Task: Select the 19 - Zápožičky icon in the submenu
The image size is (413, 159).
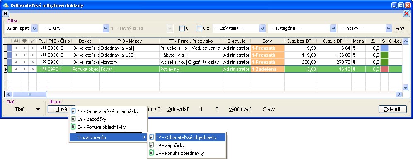Action: (152, 145)
